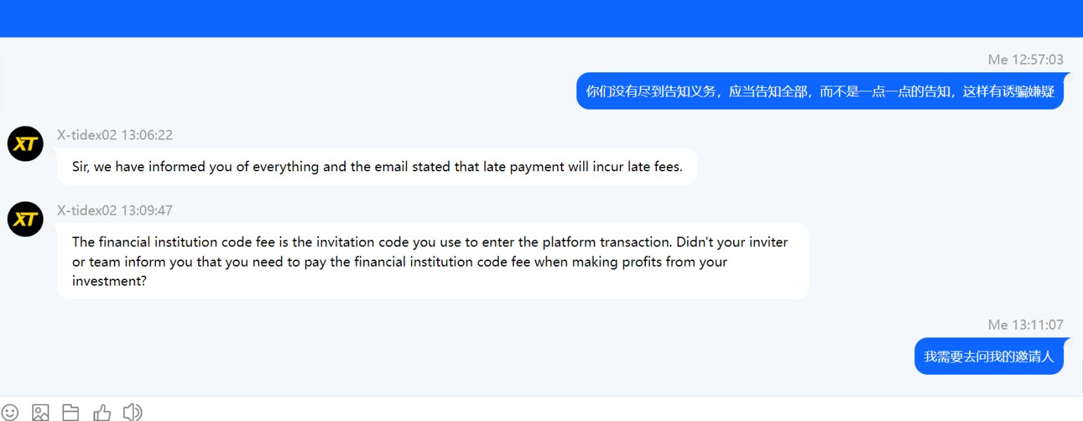Click the thumbs-up rating icon
The height and width of the screenshot is (421, 1083).
coord(102,413)
